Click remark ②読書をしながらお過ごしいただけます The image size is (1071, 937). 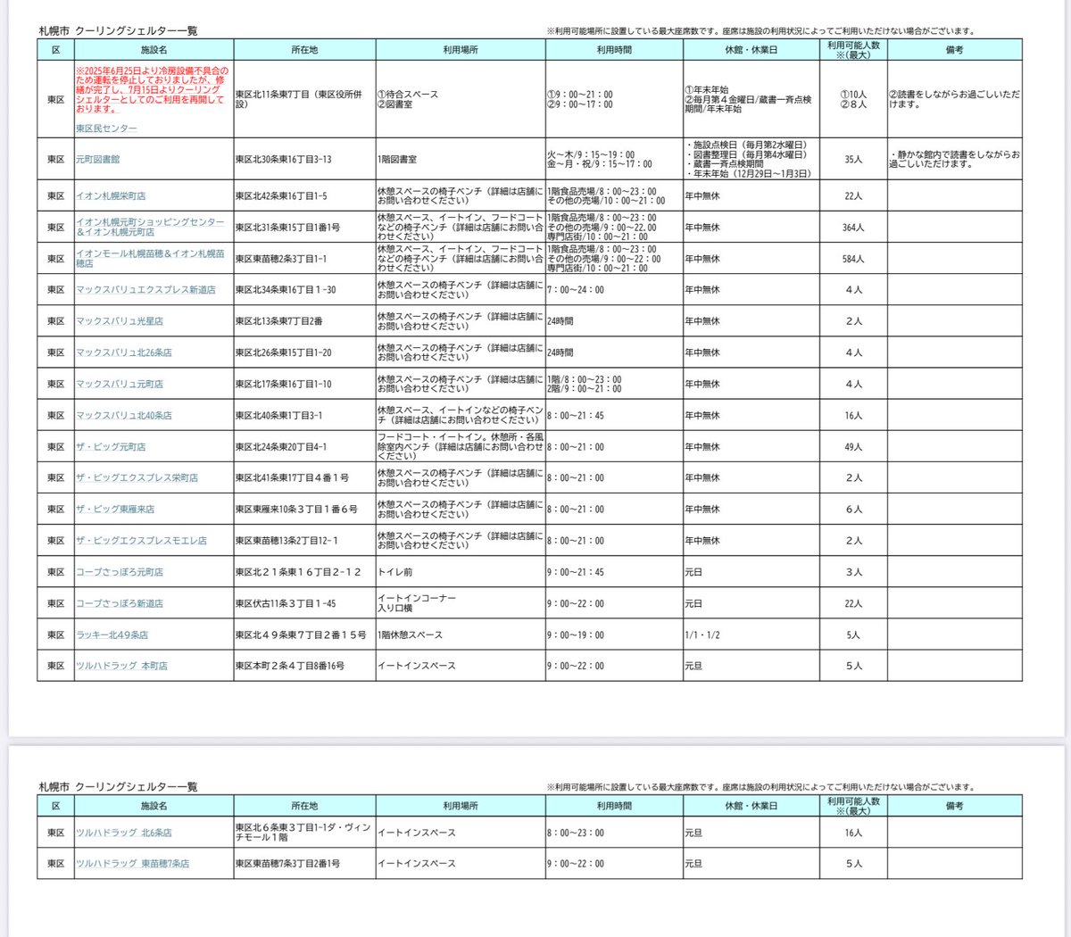[954, 99]
